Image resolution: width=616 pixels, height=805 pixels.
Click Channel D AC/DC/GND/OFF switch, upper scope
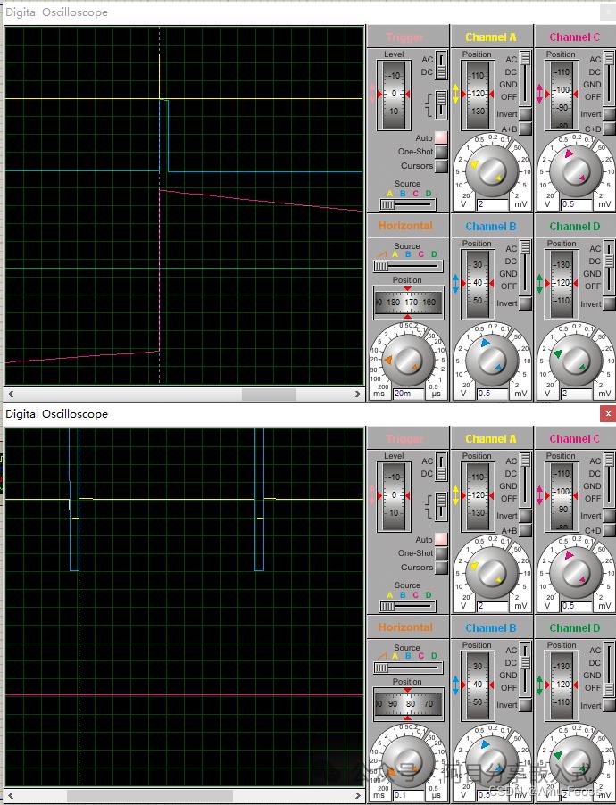(x=610, y=268)
